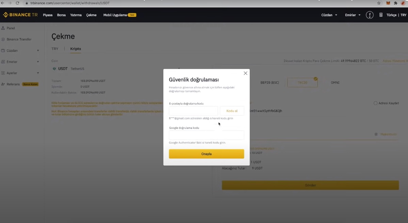Open the USDT TetherUS coin selector
The image size is (408, 223).
116,69
